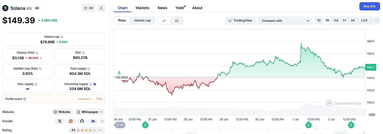Image resolution: width=383 pixels, height=134 pixels.
Task: Open the Yield tab
Action: coord(180,8)
